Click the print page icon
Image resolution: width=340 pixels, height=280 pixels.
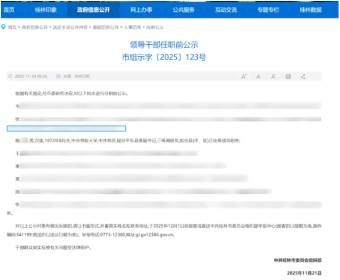[288, 76]
